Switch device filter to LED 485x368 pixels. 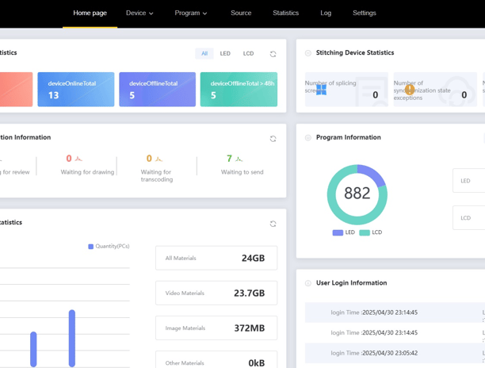[225, 54]
